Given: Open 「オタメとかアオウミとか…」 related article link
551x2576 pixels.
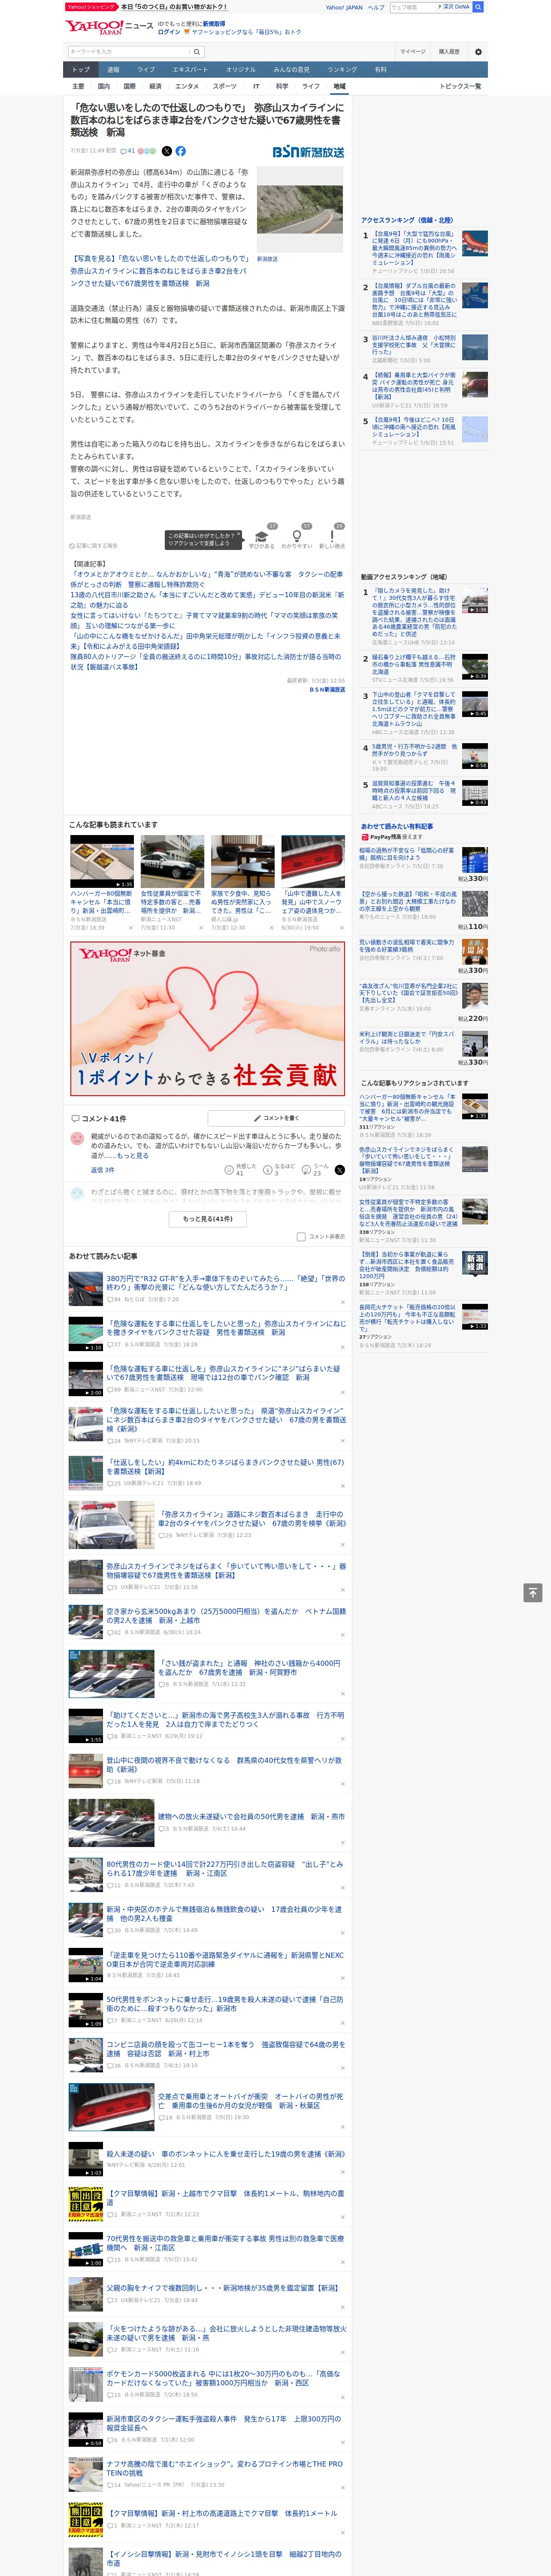Looking at the screenshot, I should pos(206,579).
